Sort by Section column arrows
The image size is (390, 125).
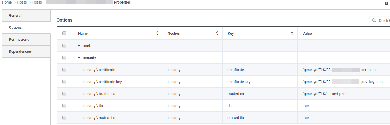tap(217, 34)
